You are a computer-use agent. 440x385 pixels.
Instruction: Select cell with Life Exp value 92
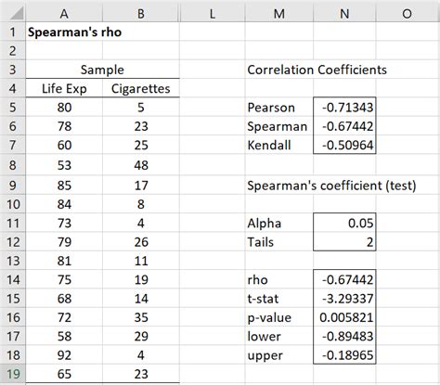click(64, 355)
